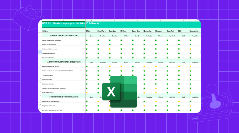Click the folder icon beside 'CŒUR GED'

pos(51,36)
